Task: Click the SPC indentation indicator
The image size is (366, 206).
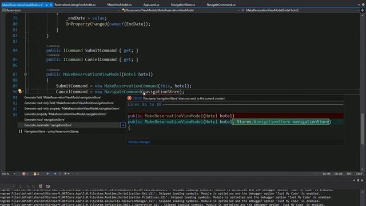Action: 349,174
